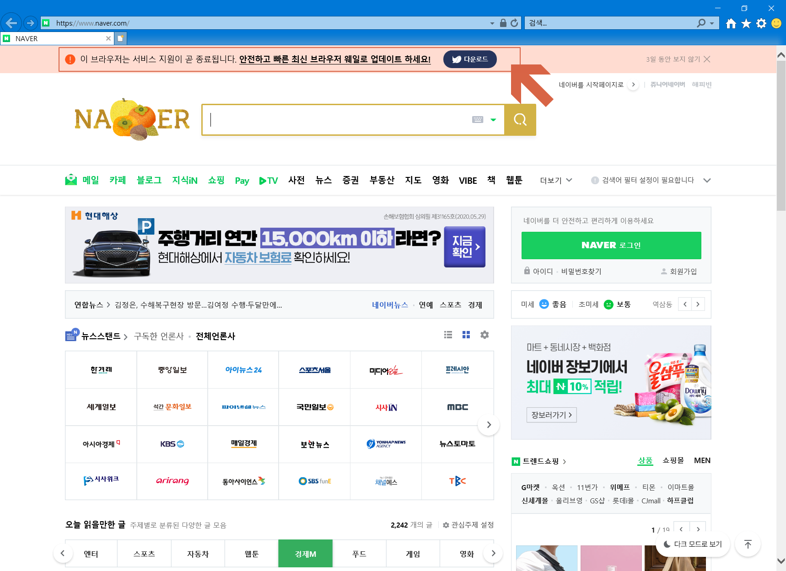The height and width of the screenshot is (571, 786).
Task: Select the MEN trend shopping tab
Action: (702, 460)
